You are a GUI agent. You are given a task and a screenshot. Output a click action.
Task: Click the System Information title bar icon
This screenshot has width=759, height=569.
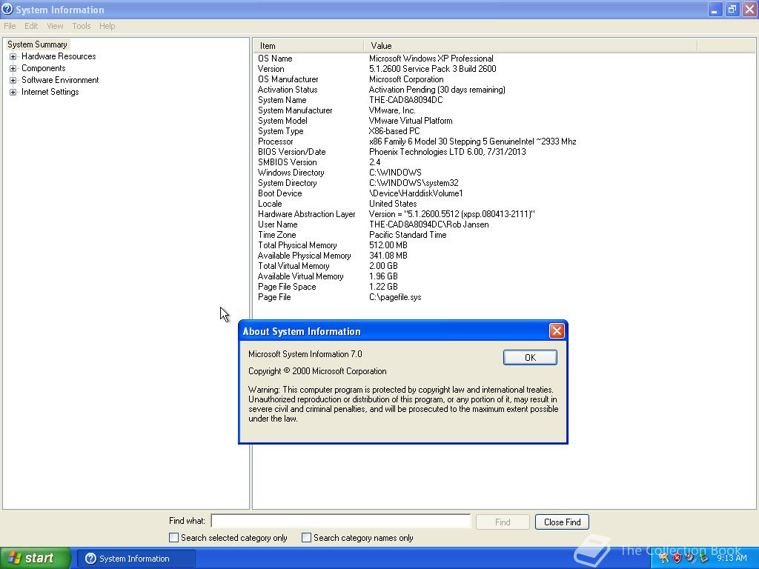7,9
